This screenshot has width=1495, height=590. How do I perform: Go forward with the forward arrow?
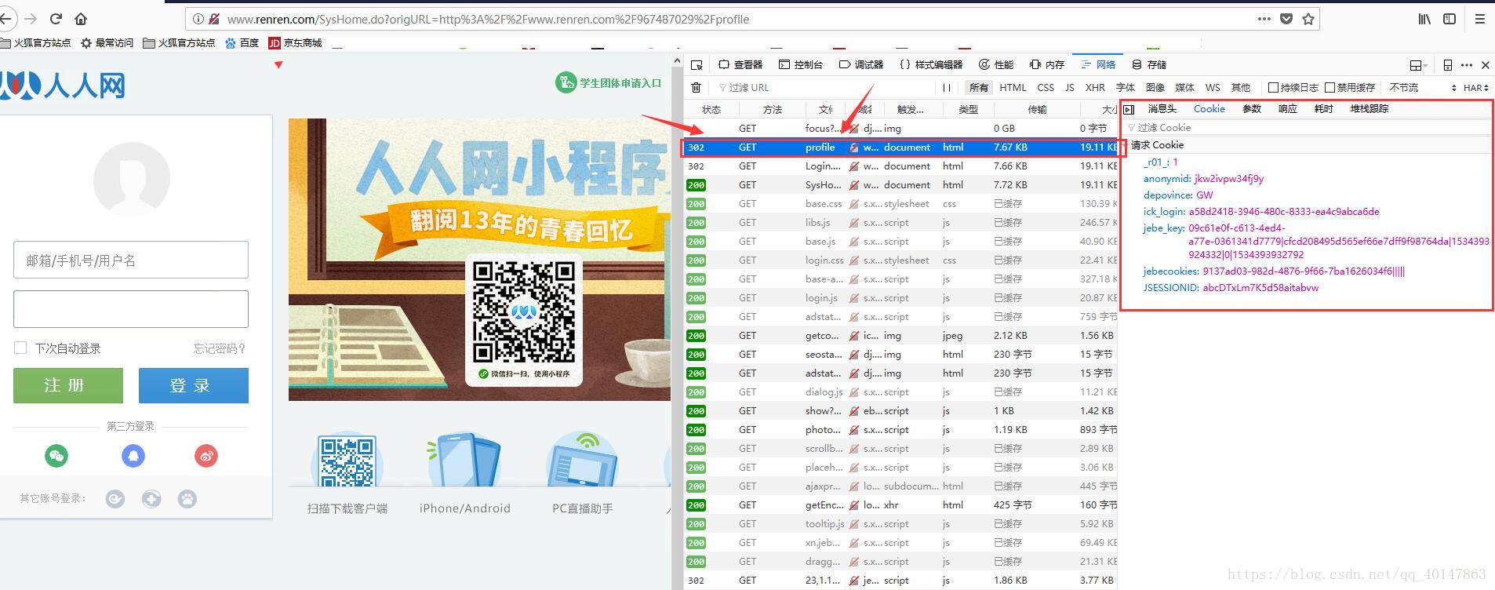(x=31, y=19)
